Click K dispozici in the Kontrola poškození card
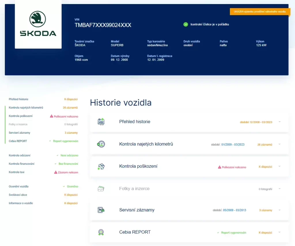Viewport: 295px width, 246px height. [265, 167]
